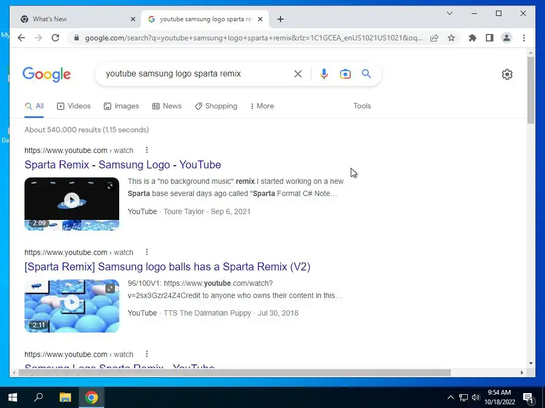The height and width of the screenshot is (408, 545).
Task: Open search Tools options
Action: 362,106
